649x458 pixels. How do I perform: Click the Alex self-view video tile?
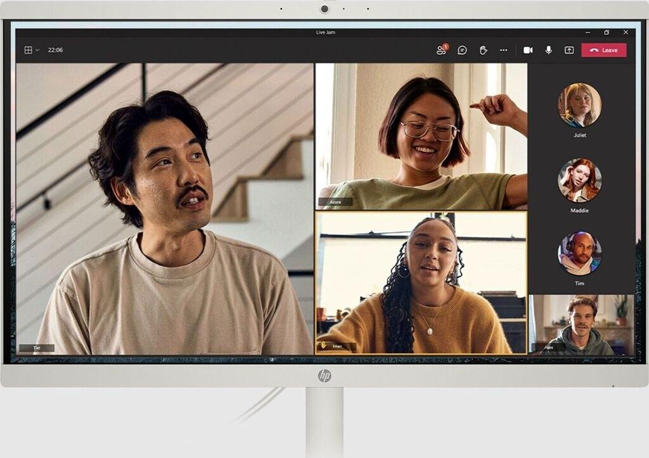tap(581, 325)
